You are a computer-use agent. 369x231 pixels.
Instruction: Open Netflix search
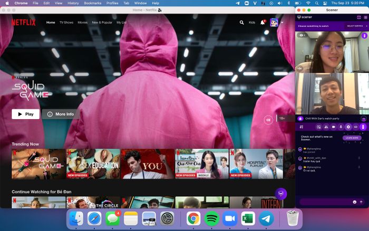click(241, 23)
